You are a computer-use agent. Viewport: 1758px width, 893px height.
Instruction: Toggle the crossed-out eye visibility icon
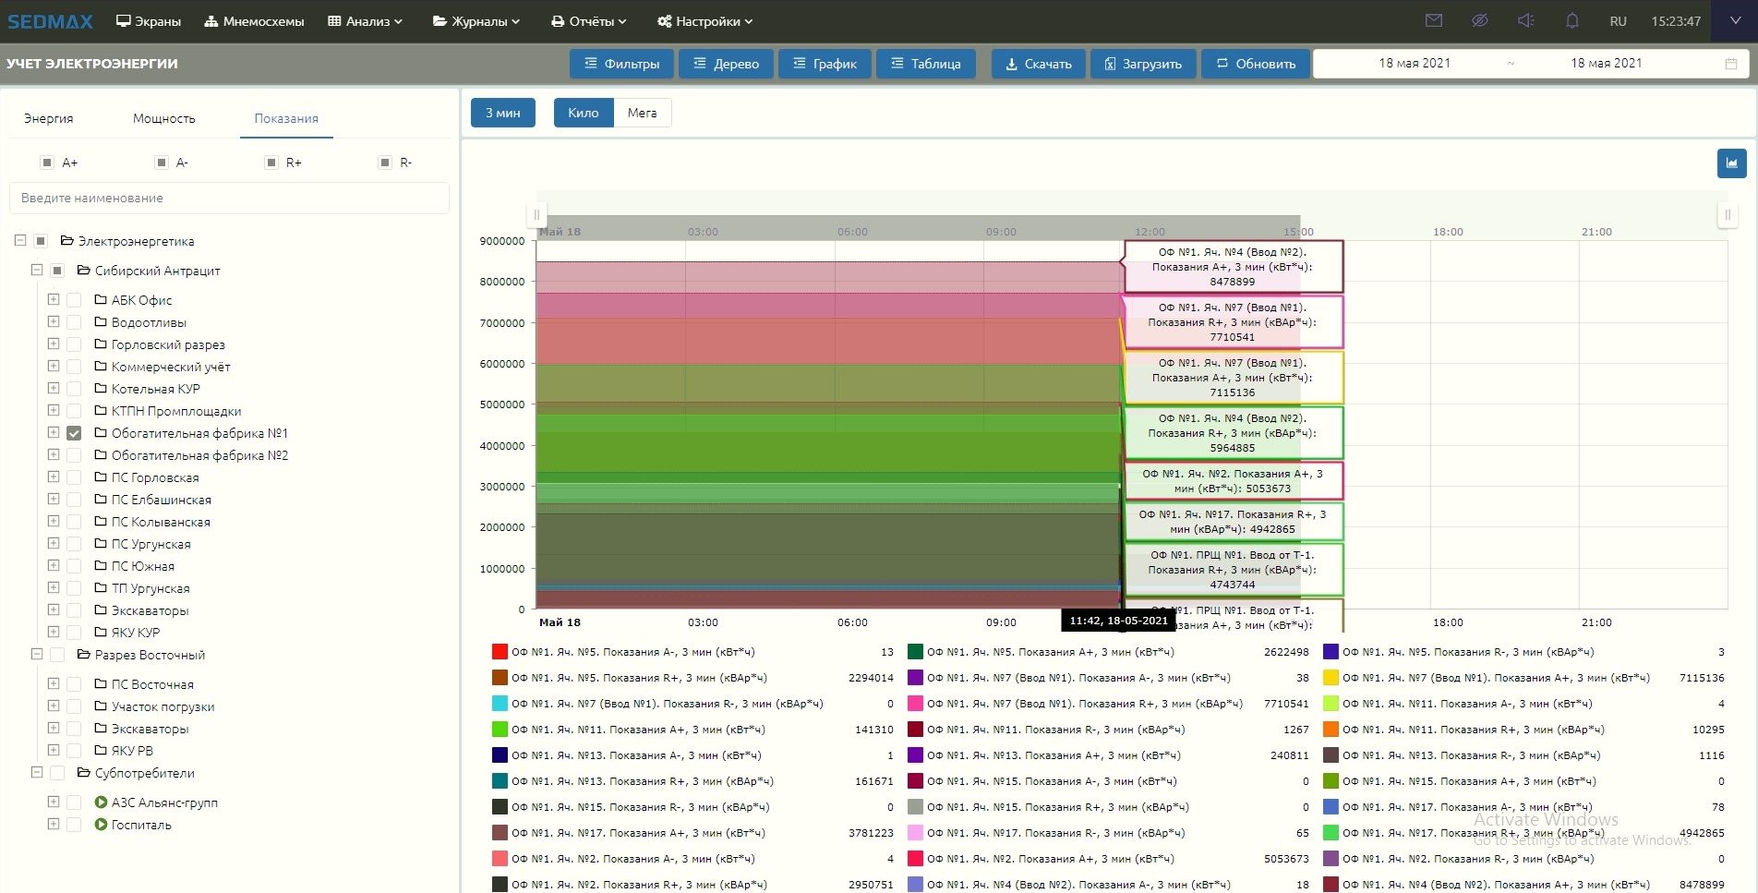(x=1479, y=20)
